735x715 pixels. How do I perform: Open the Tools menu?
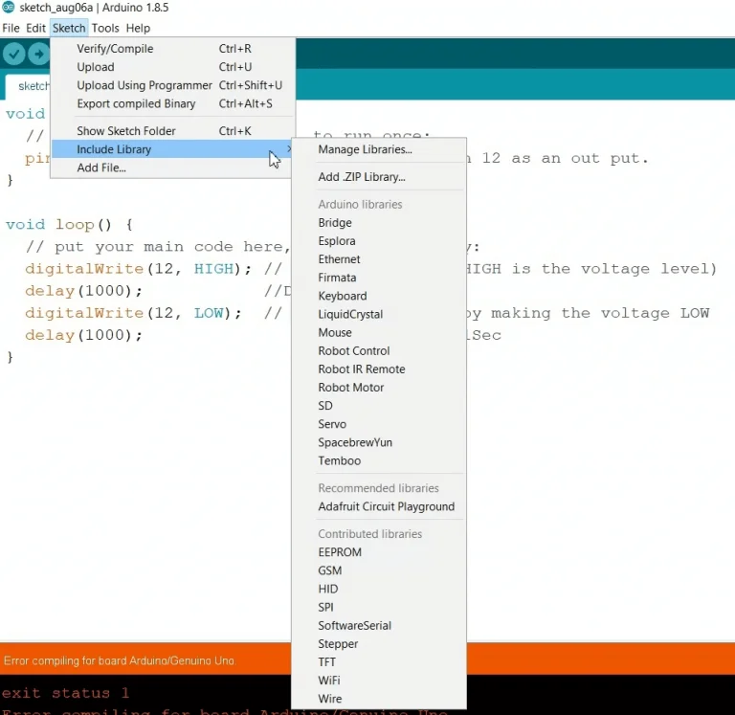pos(105,28)
